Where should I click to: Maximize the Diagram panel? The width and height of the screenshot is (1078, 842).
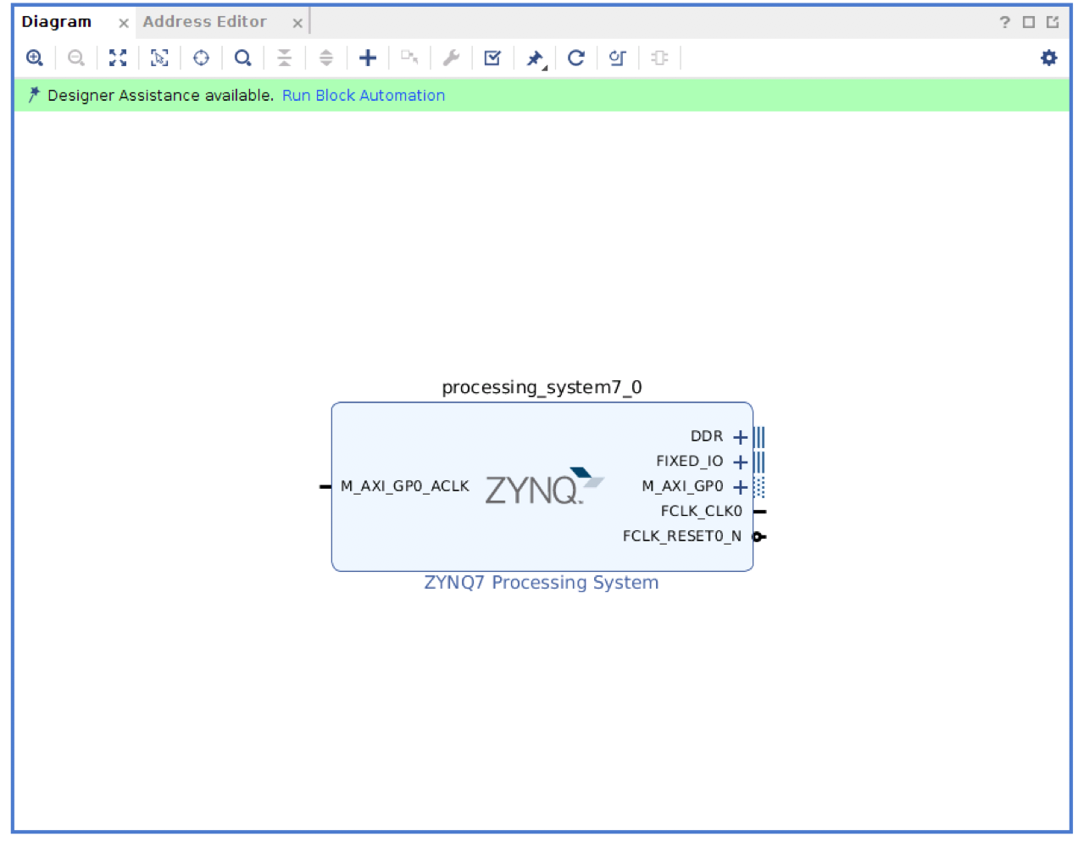click(x=1029, y=22)
